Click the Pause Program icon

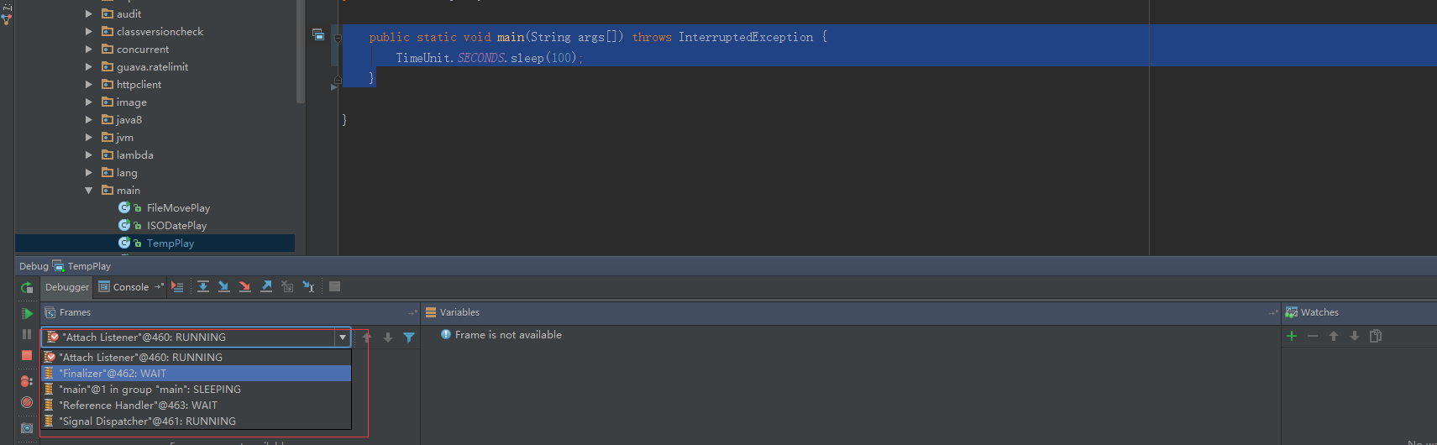pyautogui.click(x=27, y=334)
